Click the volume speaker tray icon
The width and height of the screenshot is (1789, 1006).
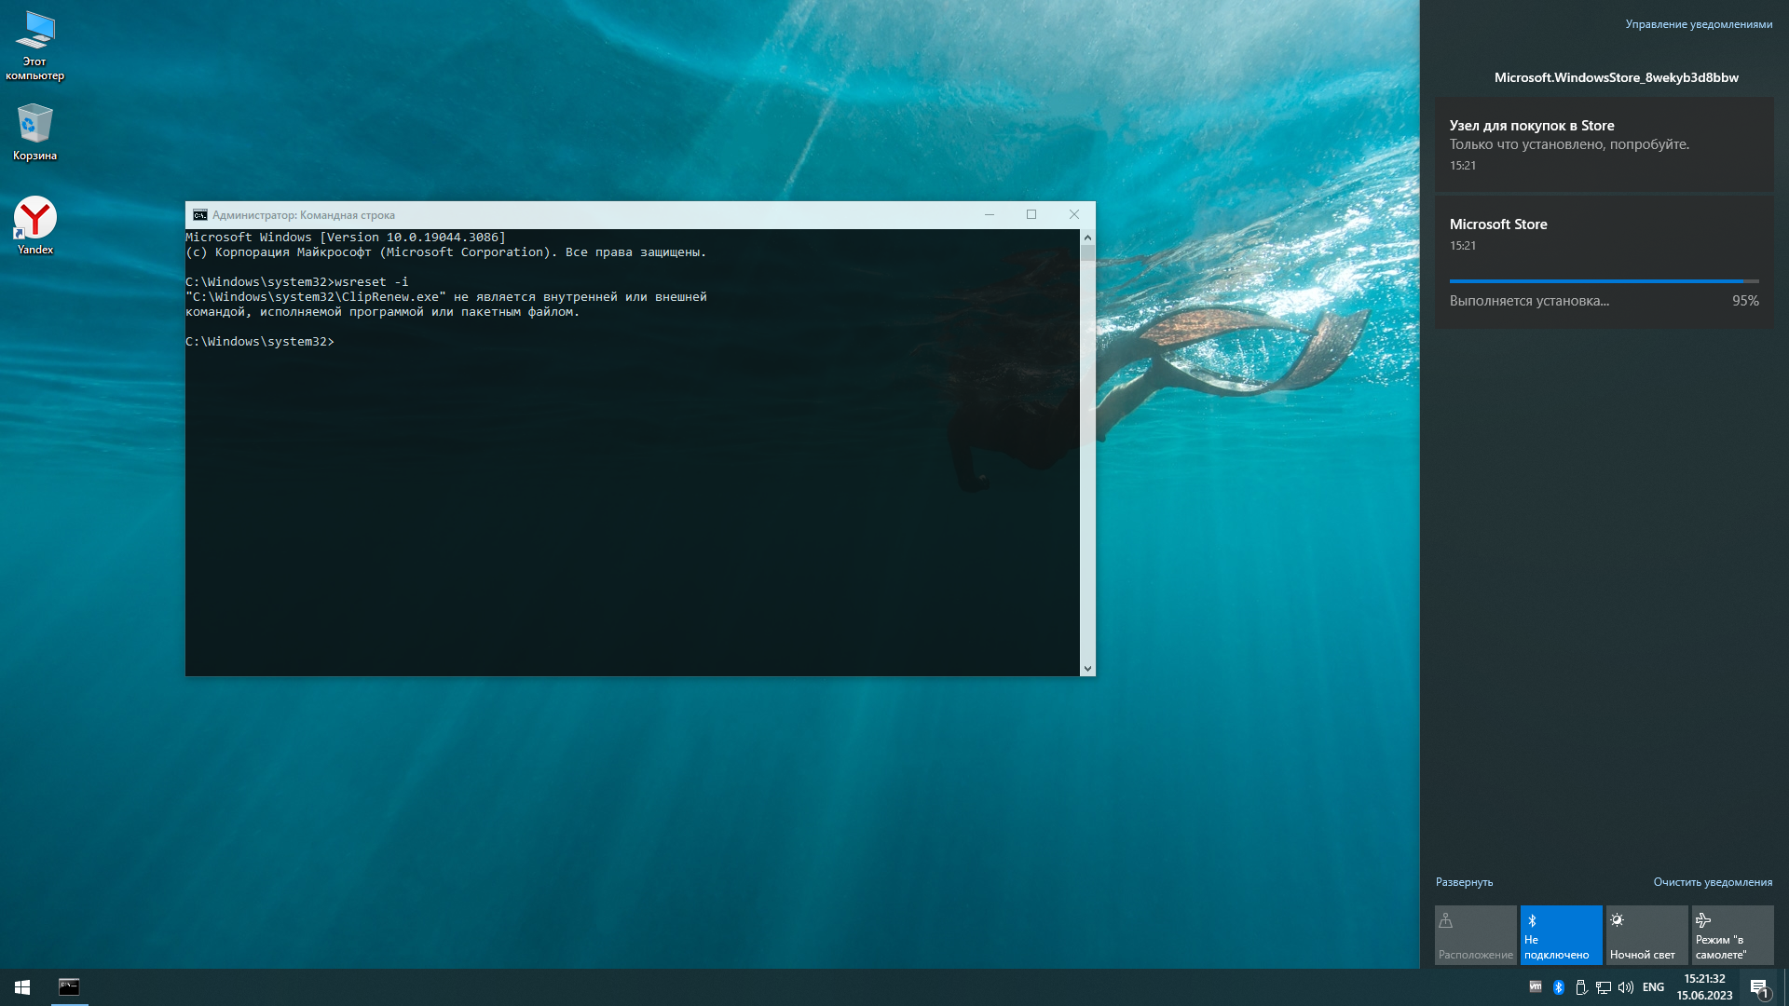pos(1626,986)
